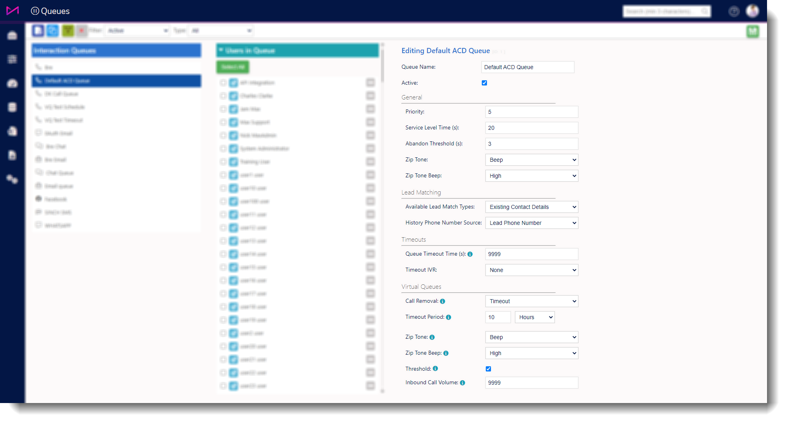
Task: Select Chat Queue in queue list
Action: [x=116, y=173]
